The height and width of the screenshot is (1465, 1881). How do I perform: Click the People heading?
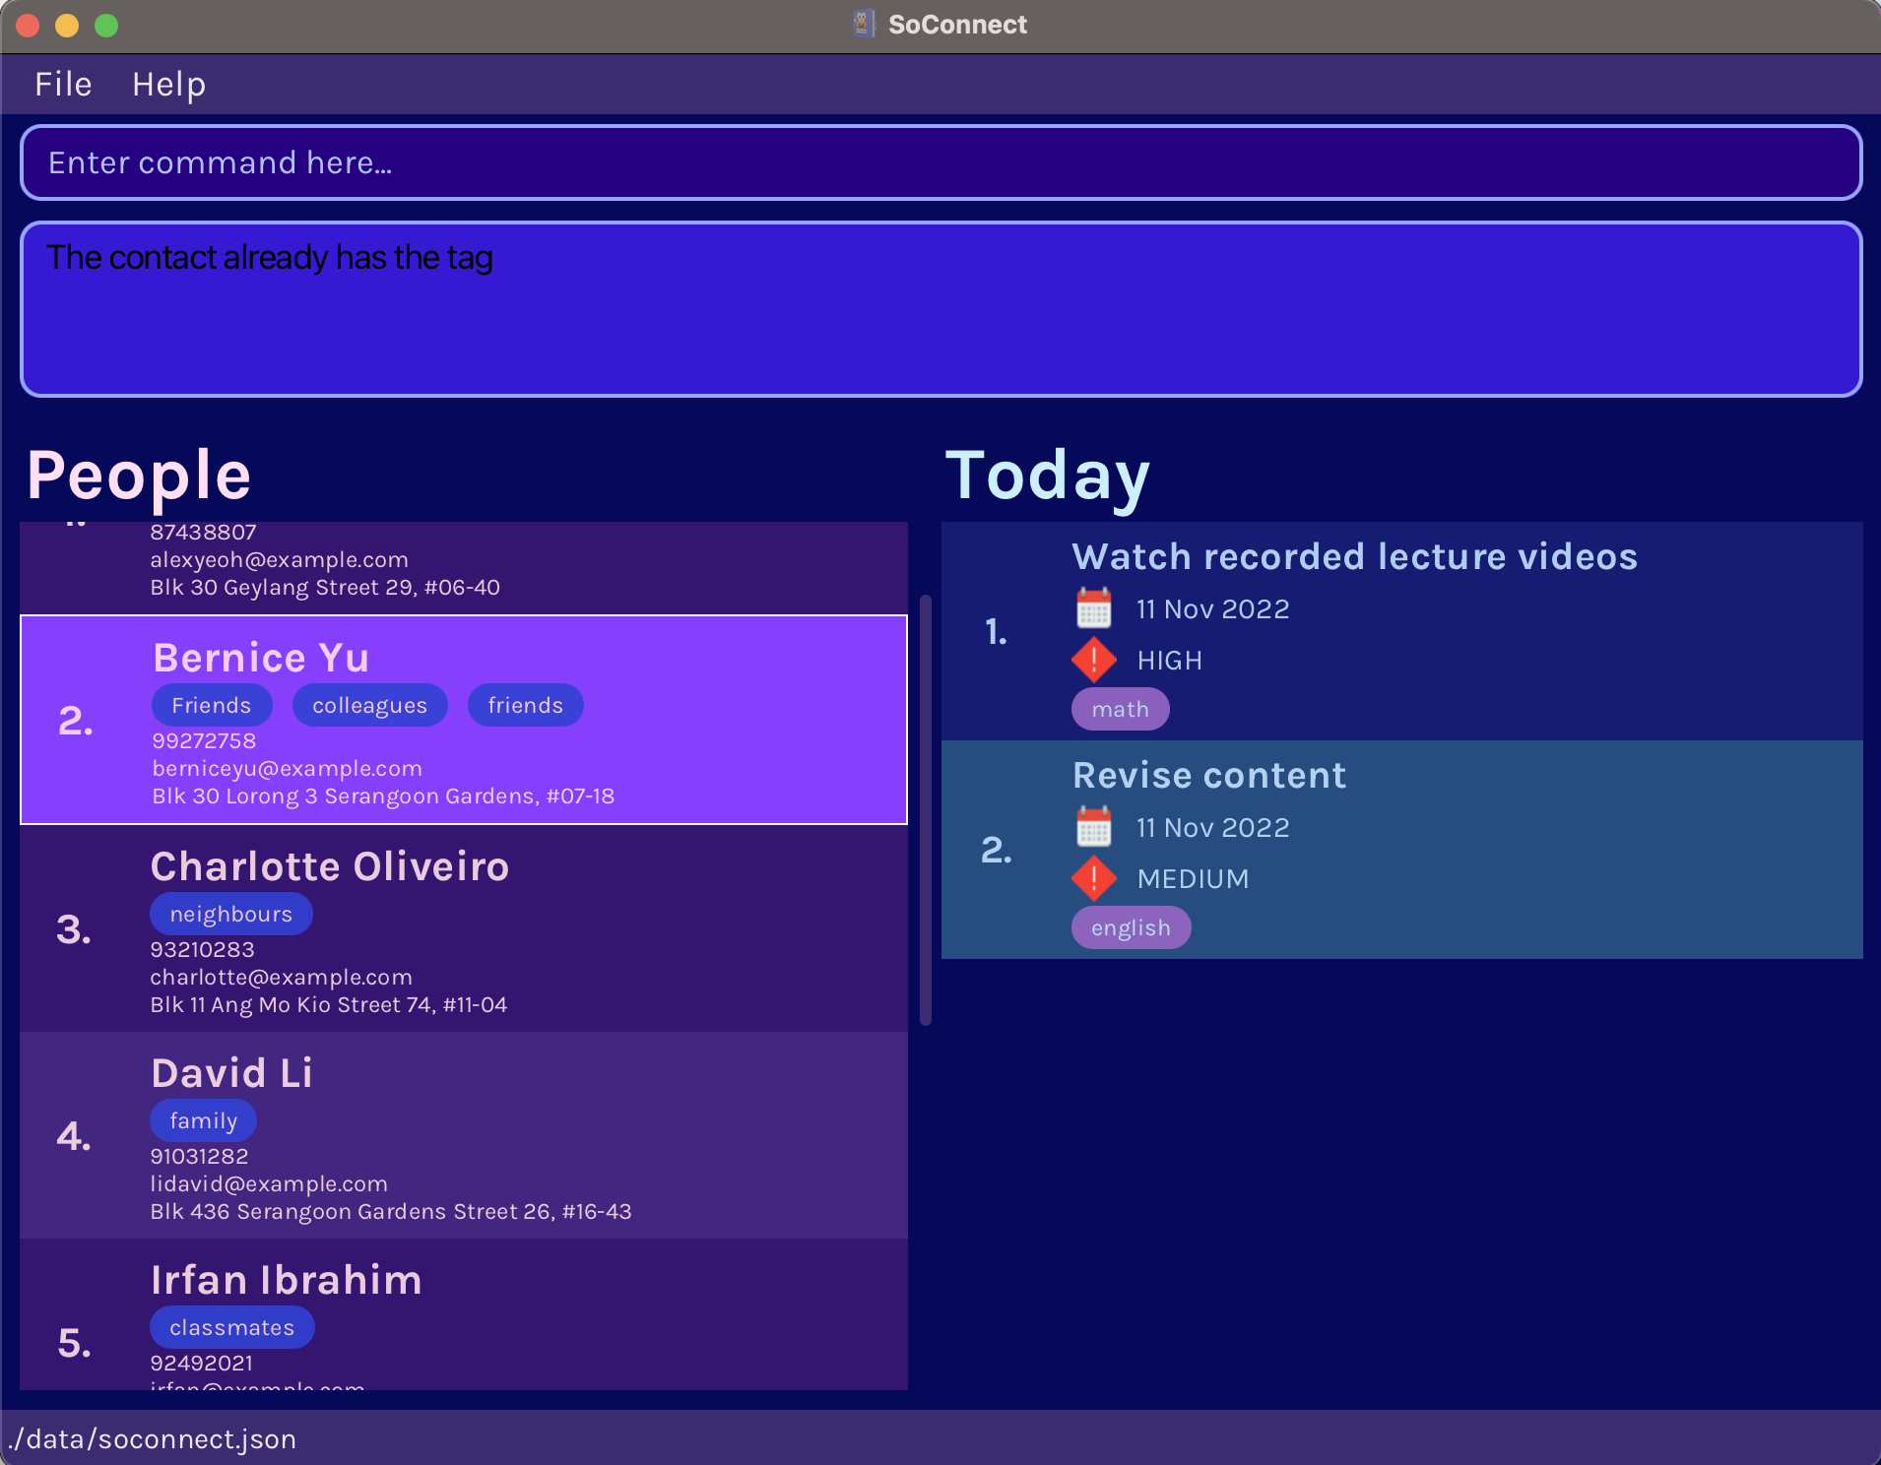click(x=139, y=476)
